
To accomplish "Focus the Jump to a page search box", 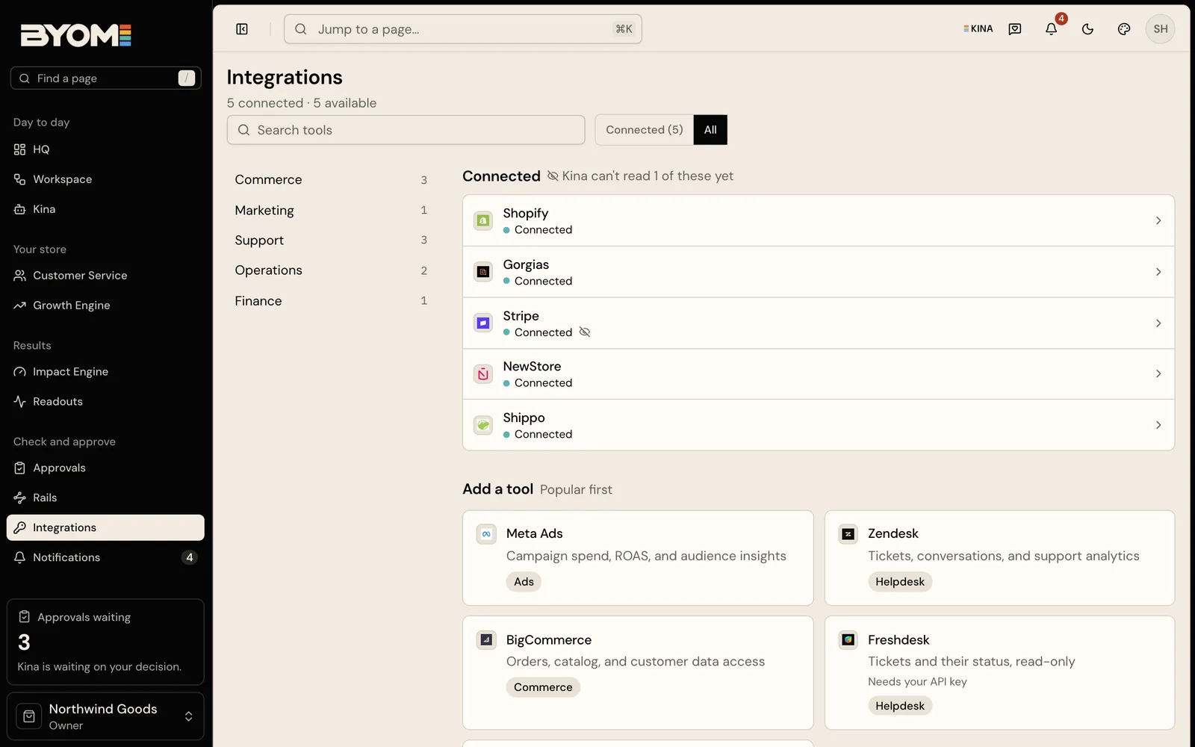I will tap(462, 29).
